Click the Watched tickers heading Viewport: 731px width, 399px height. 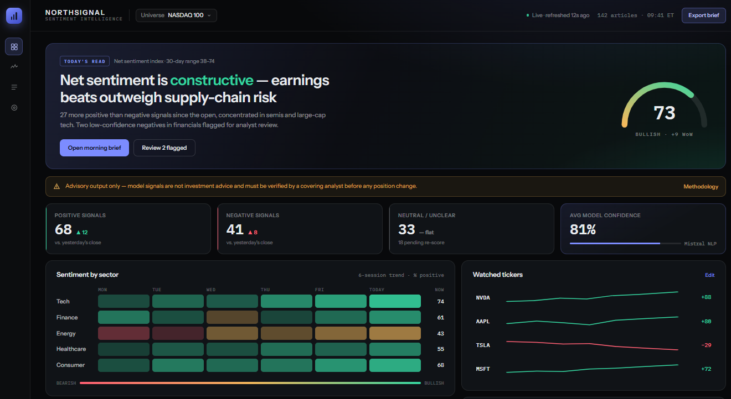(498, 275)
